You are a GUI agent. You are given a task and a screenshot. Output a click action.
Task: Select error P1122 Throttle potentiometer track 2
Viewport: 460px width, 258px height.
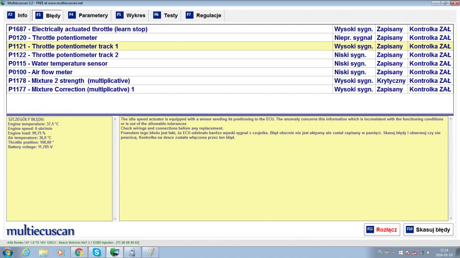[x=230, y=55]
